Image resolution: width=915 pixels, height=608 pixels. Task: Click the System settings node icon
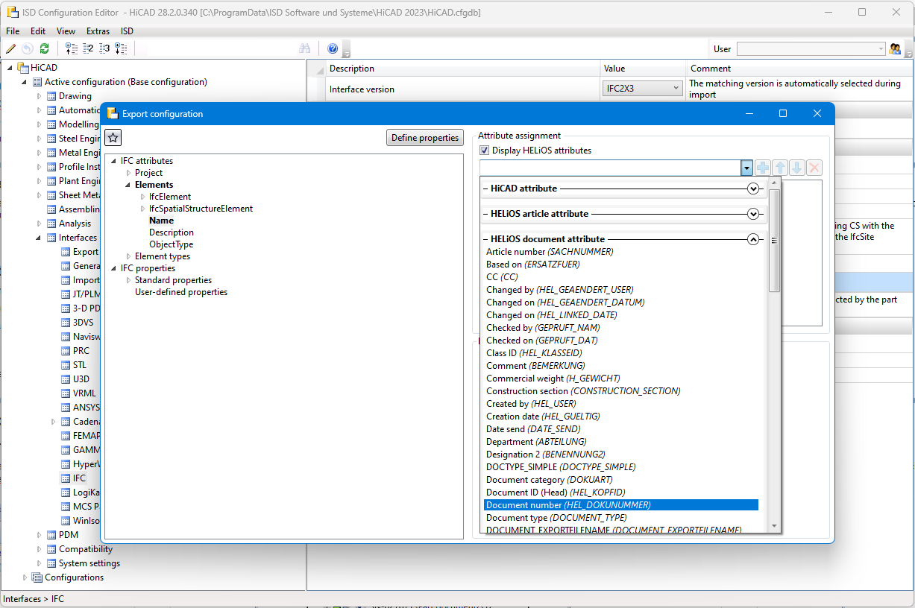[51, 563]
